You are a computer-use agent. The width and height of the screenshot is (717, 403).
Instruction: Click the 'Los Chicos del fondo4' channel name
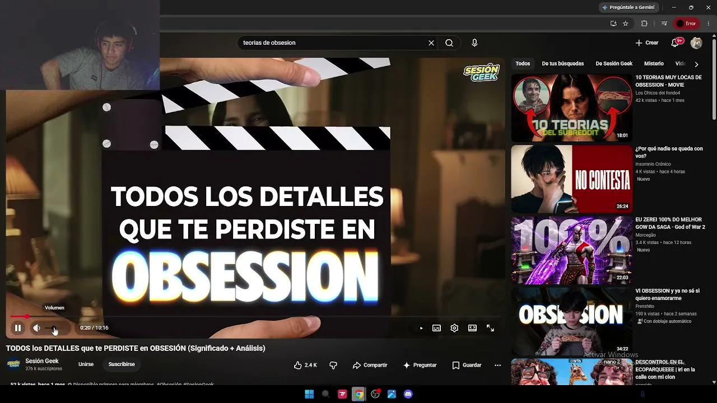pos(658,93)
